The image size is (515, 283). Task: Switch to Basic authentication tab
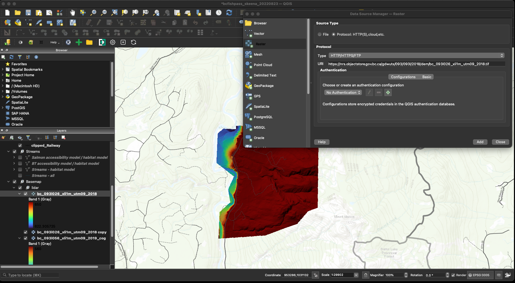click(427, 77)
